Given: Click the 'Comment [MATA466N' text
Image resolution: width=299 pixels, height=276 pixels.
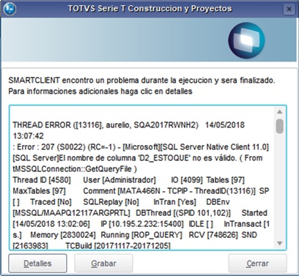Looking at the screenshot, I should point(122,191).
